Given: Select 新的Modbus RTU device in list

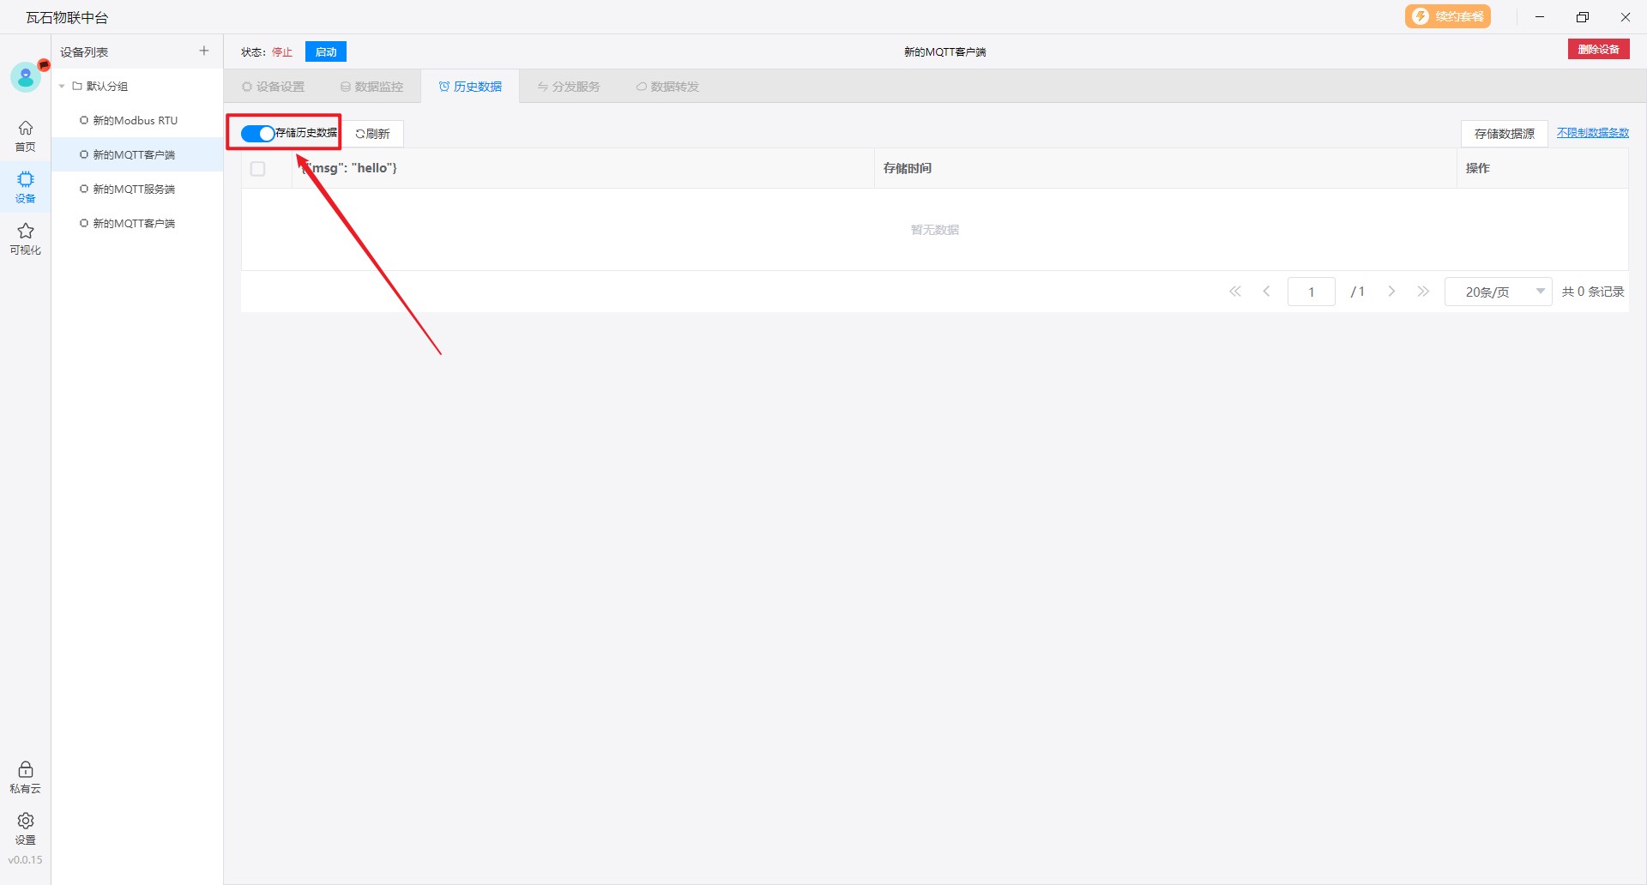Looking at the screenshot, I should click(x=135, y=121).
